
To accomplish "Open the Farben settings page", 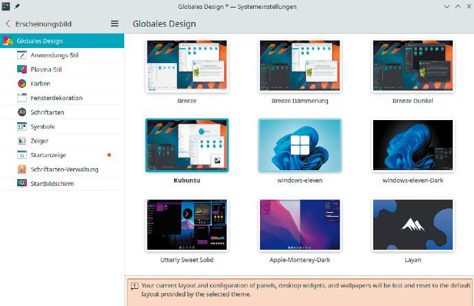I will click(x=62, y=84).
